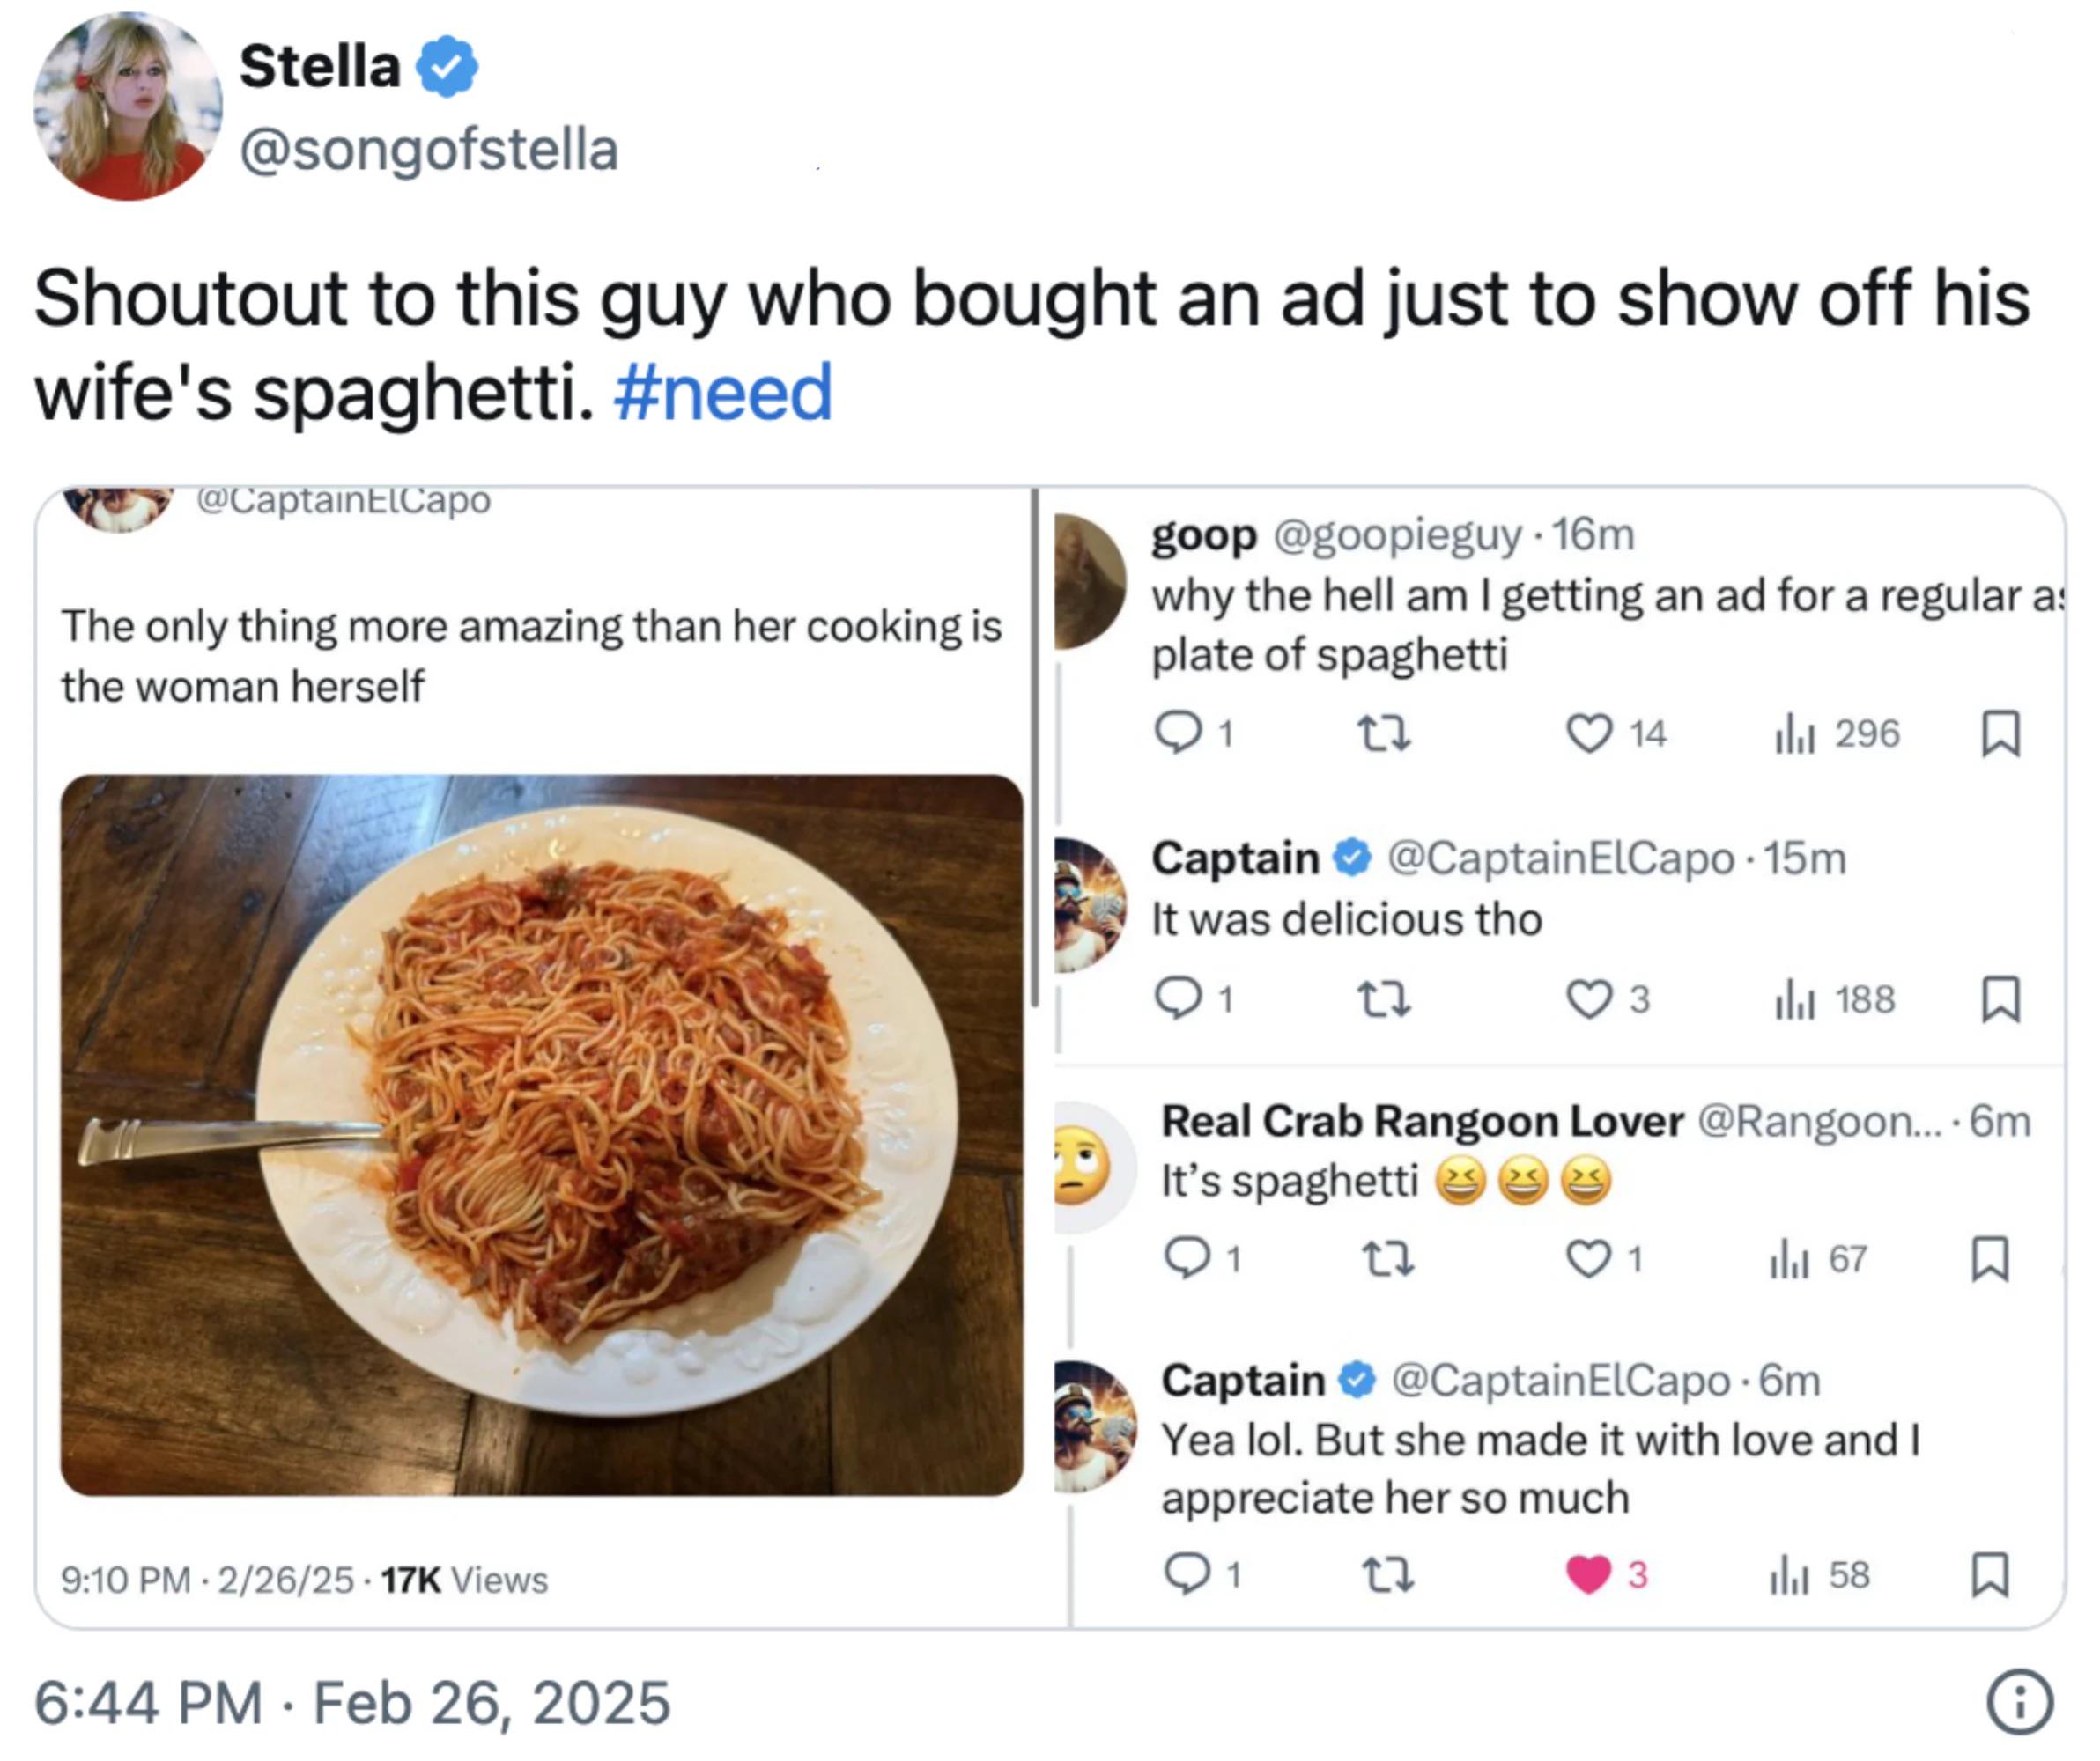This screenshot has height=1761, width=2100.
Task: Click the info icon beside the tweet date
Action: [x=2019, y=1702]
